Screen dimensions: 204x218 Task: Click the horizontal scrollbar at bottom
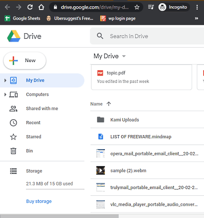tap(59, 216)
